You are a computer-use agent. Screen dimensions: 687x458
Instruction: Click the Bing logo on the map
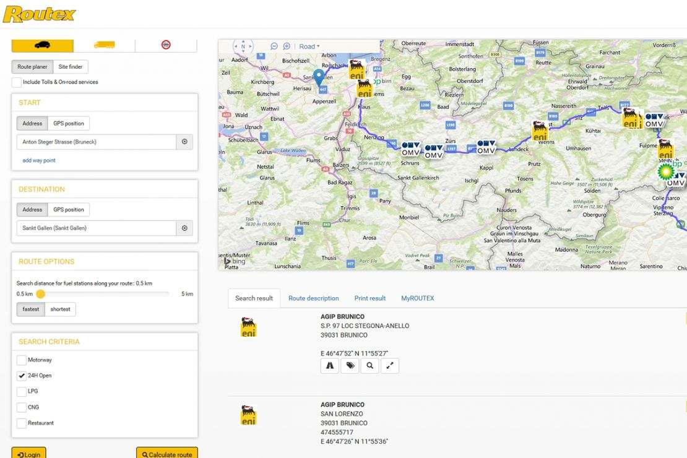point(235,261)
